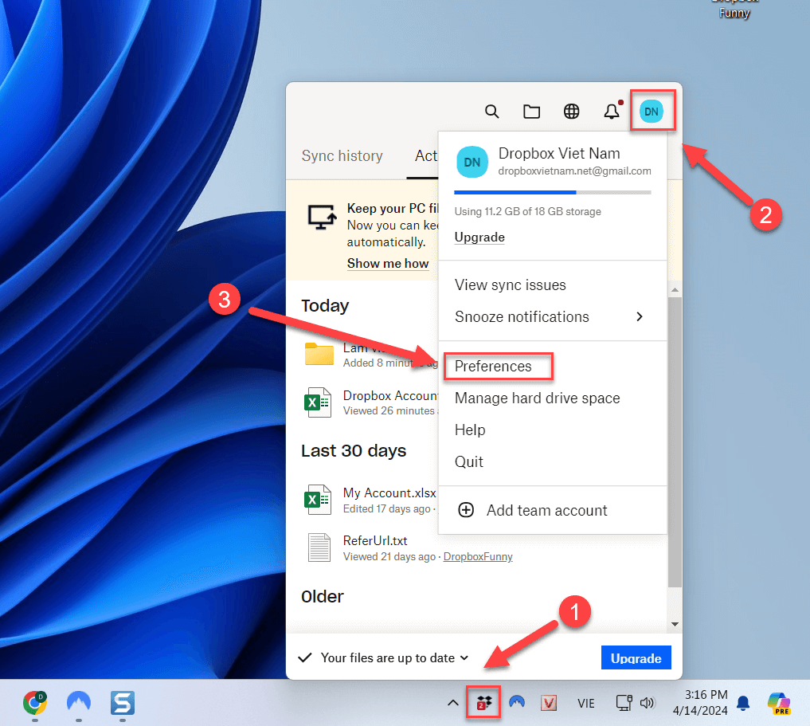Click the text file icon for ReferUrl.txt
This screenshot has width=810, height=726.
point(319,547)
